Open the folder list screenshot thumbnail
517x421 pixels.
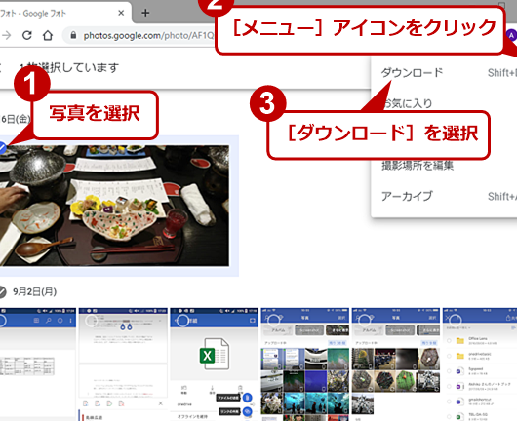(480, 364)
